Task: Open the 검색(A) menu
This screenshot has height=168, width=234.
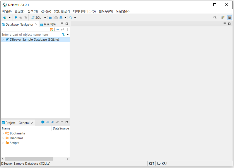Action: tap(46, 11)
